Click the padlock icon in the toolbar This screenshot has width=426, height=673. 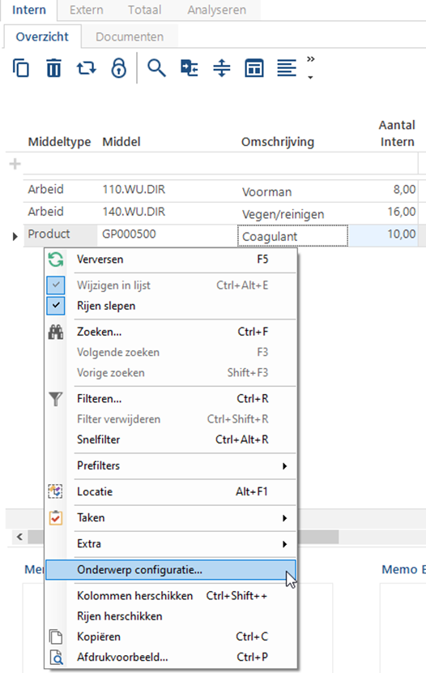(x=119, y=68)
